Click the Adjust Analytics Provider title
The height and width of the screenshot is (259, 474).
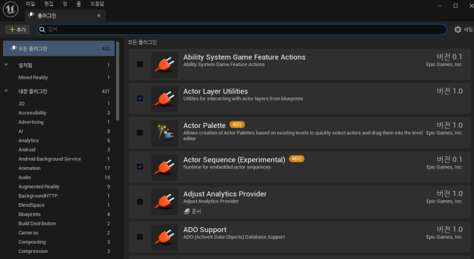225,194
